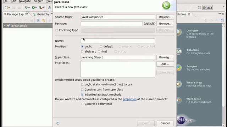The width and height of the screenshot is (227, 127).
Task: Click inside the Name text field
Action: (118, 41)
